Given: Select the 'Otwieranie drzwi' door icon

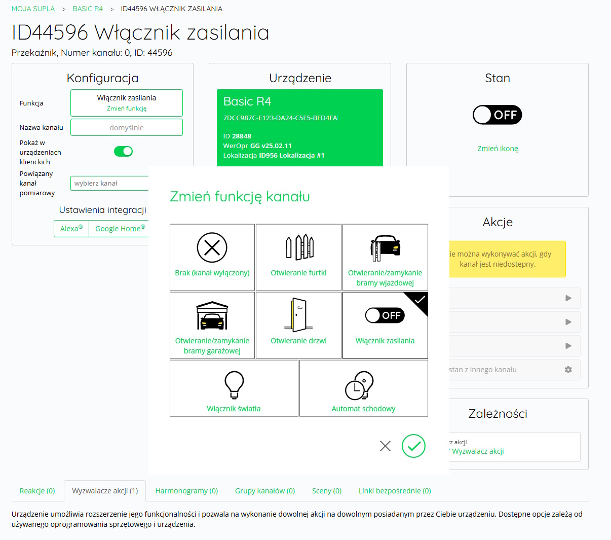Looking at the screenshot, I should 299,315.
